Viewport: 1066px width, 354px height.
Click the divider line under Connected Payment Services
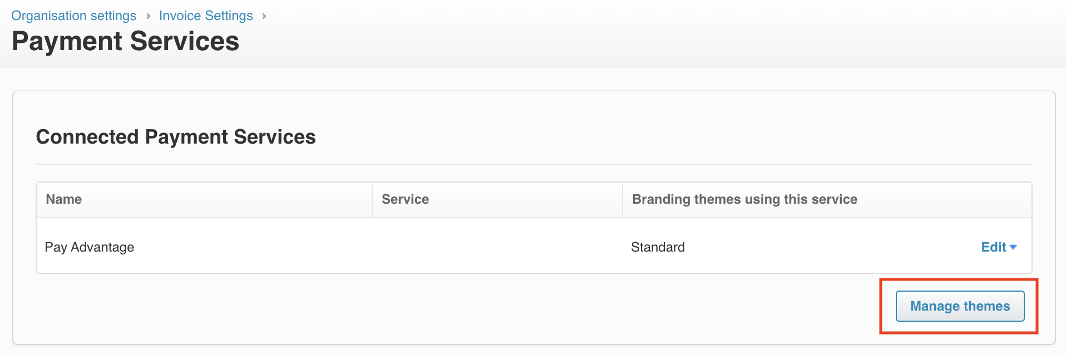point(534,164)
